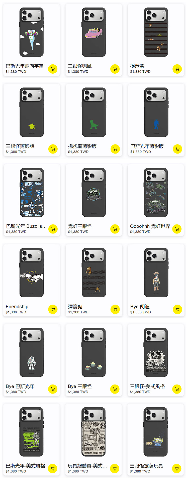This screenshot has width=188, height=480.
Task: Add Bye 胡迪 case to cart
Action: coord(177,309)
